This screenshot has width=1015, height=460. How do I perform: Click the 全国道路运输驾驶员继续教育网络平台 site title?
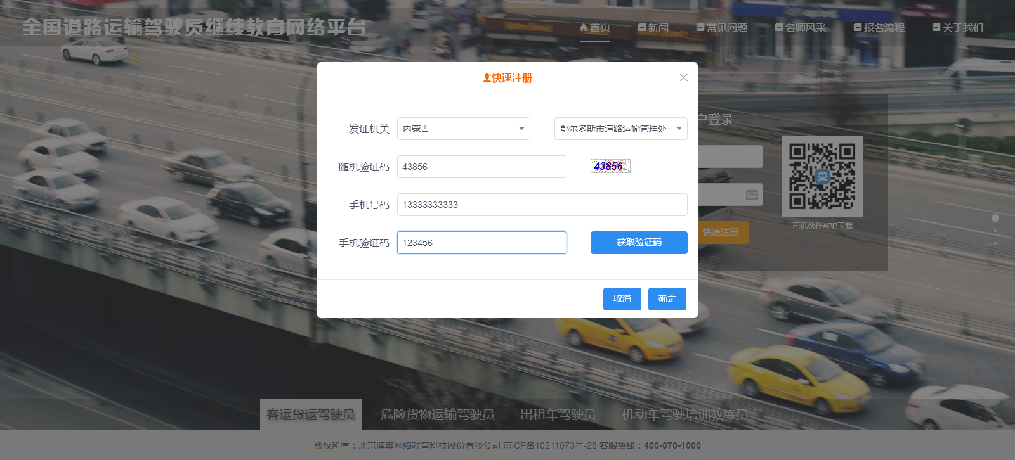click(194, 27)
